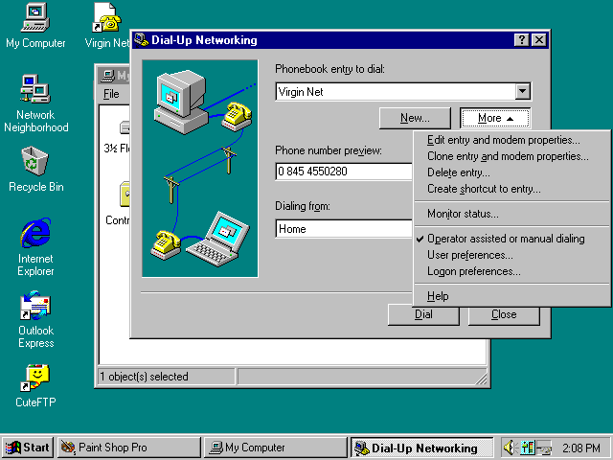Viewport: 613px width, 460px height.
Task: Click the question mark help button in title bar
Action: (521, 40)
